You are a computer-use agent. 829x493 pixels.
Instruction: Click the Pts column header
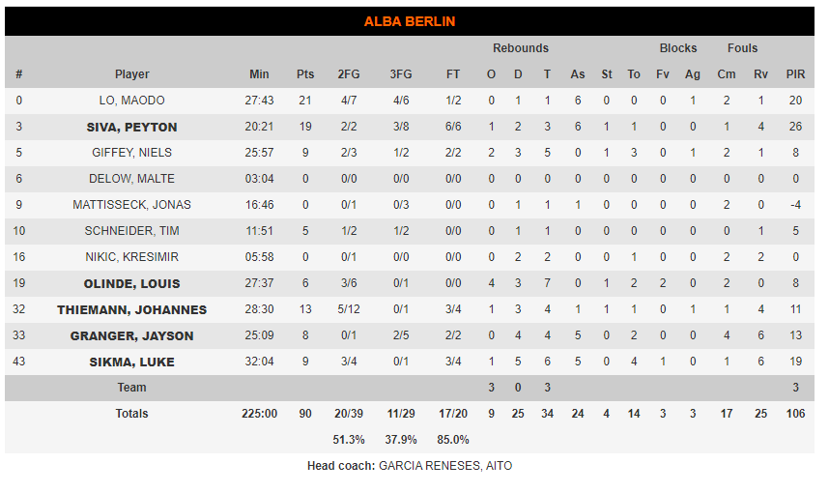(x=305, y=74)
